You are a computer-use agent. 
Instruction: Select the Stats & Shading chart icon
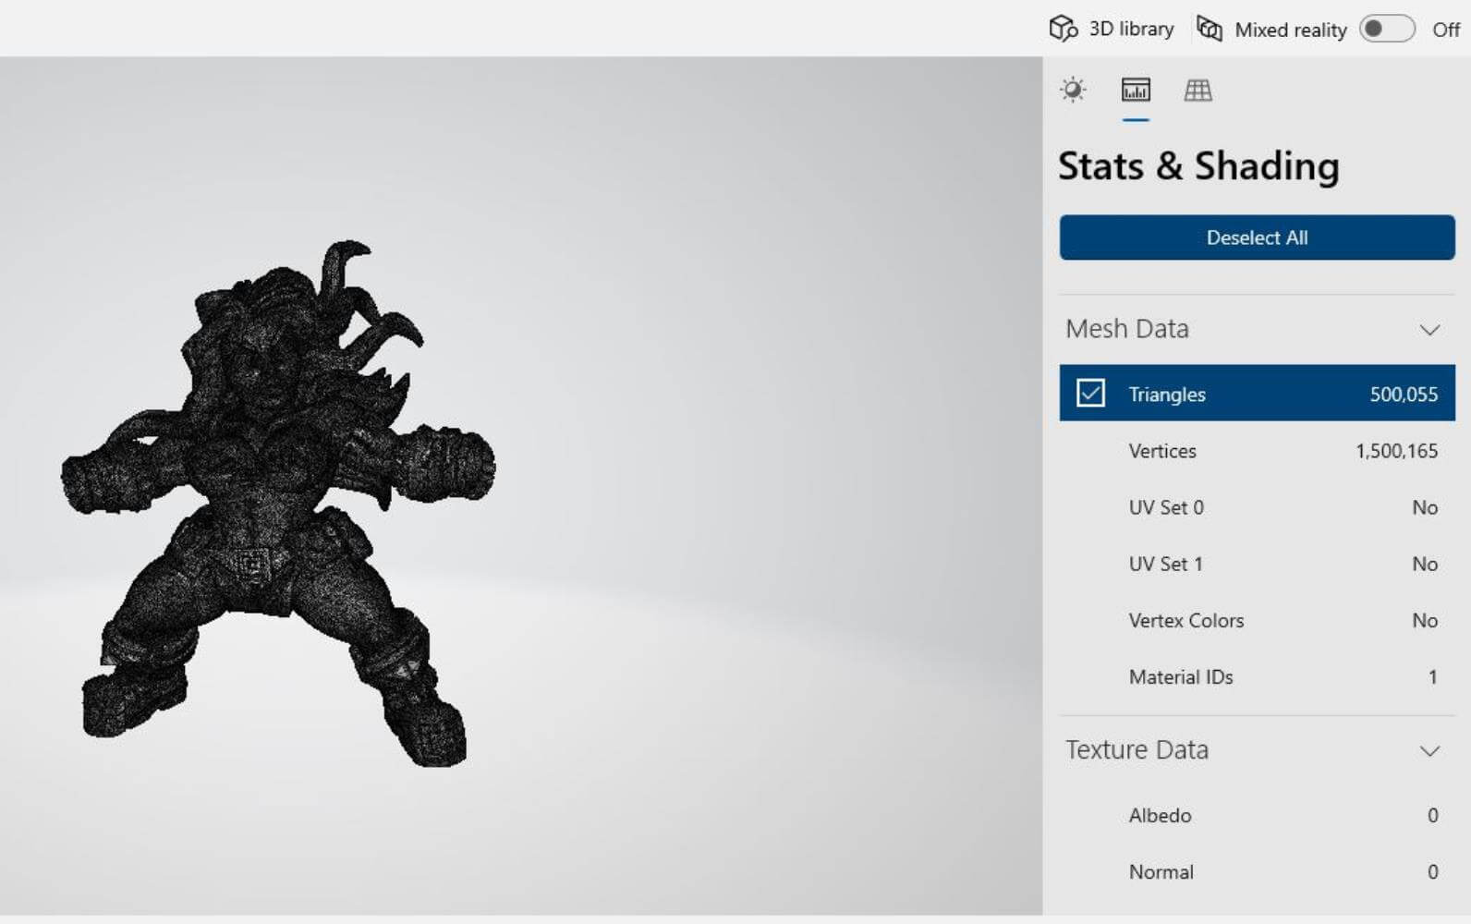[1136, 90]
